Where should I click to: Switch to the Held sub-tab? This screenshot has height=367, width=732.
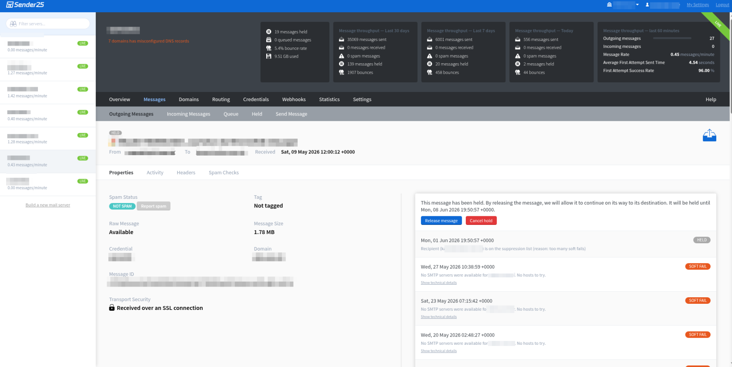tap(257, 114)
